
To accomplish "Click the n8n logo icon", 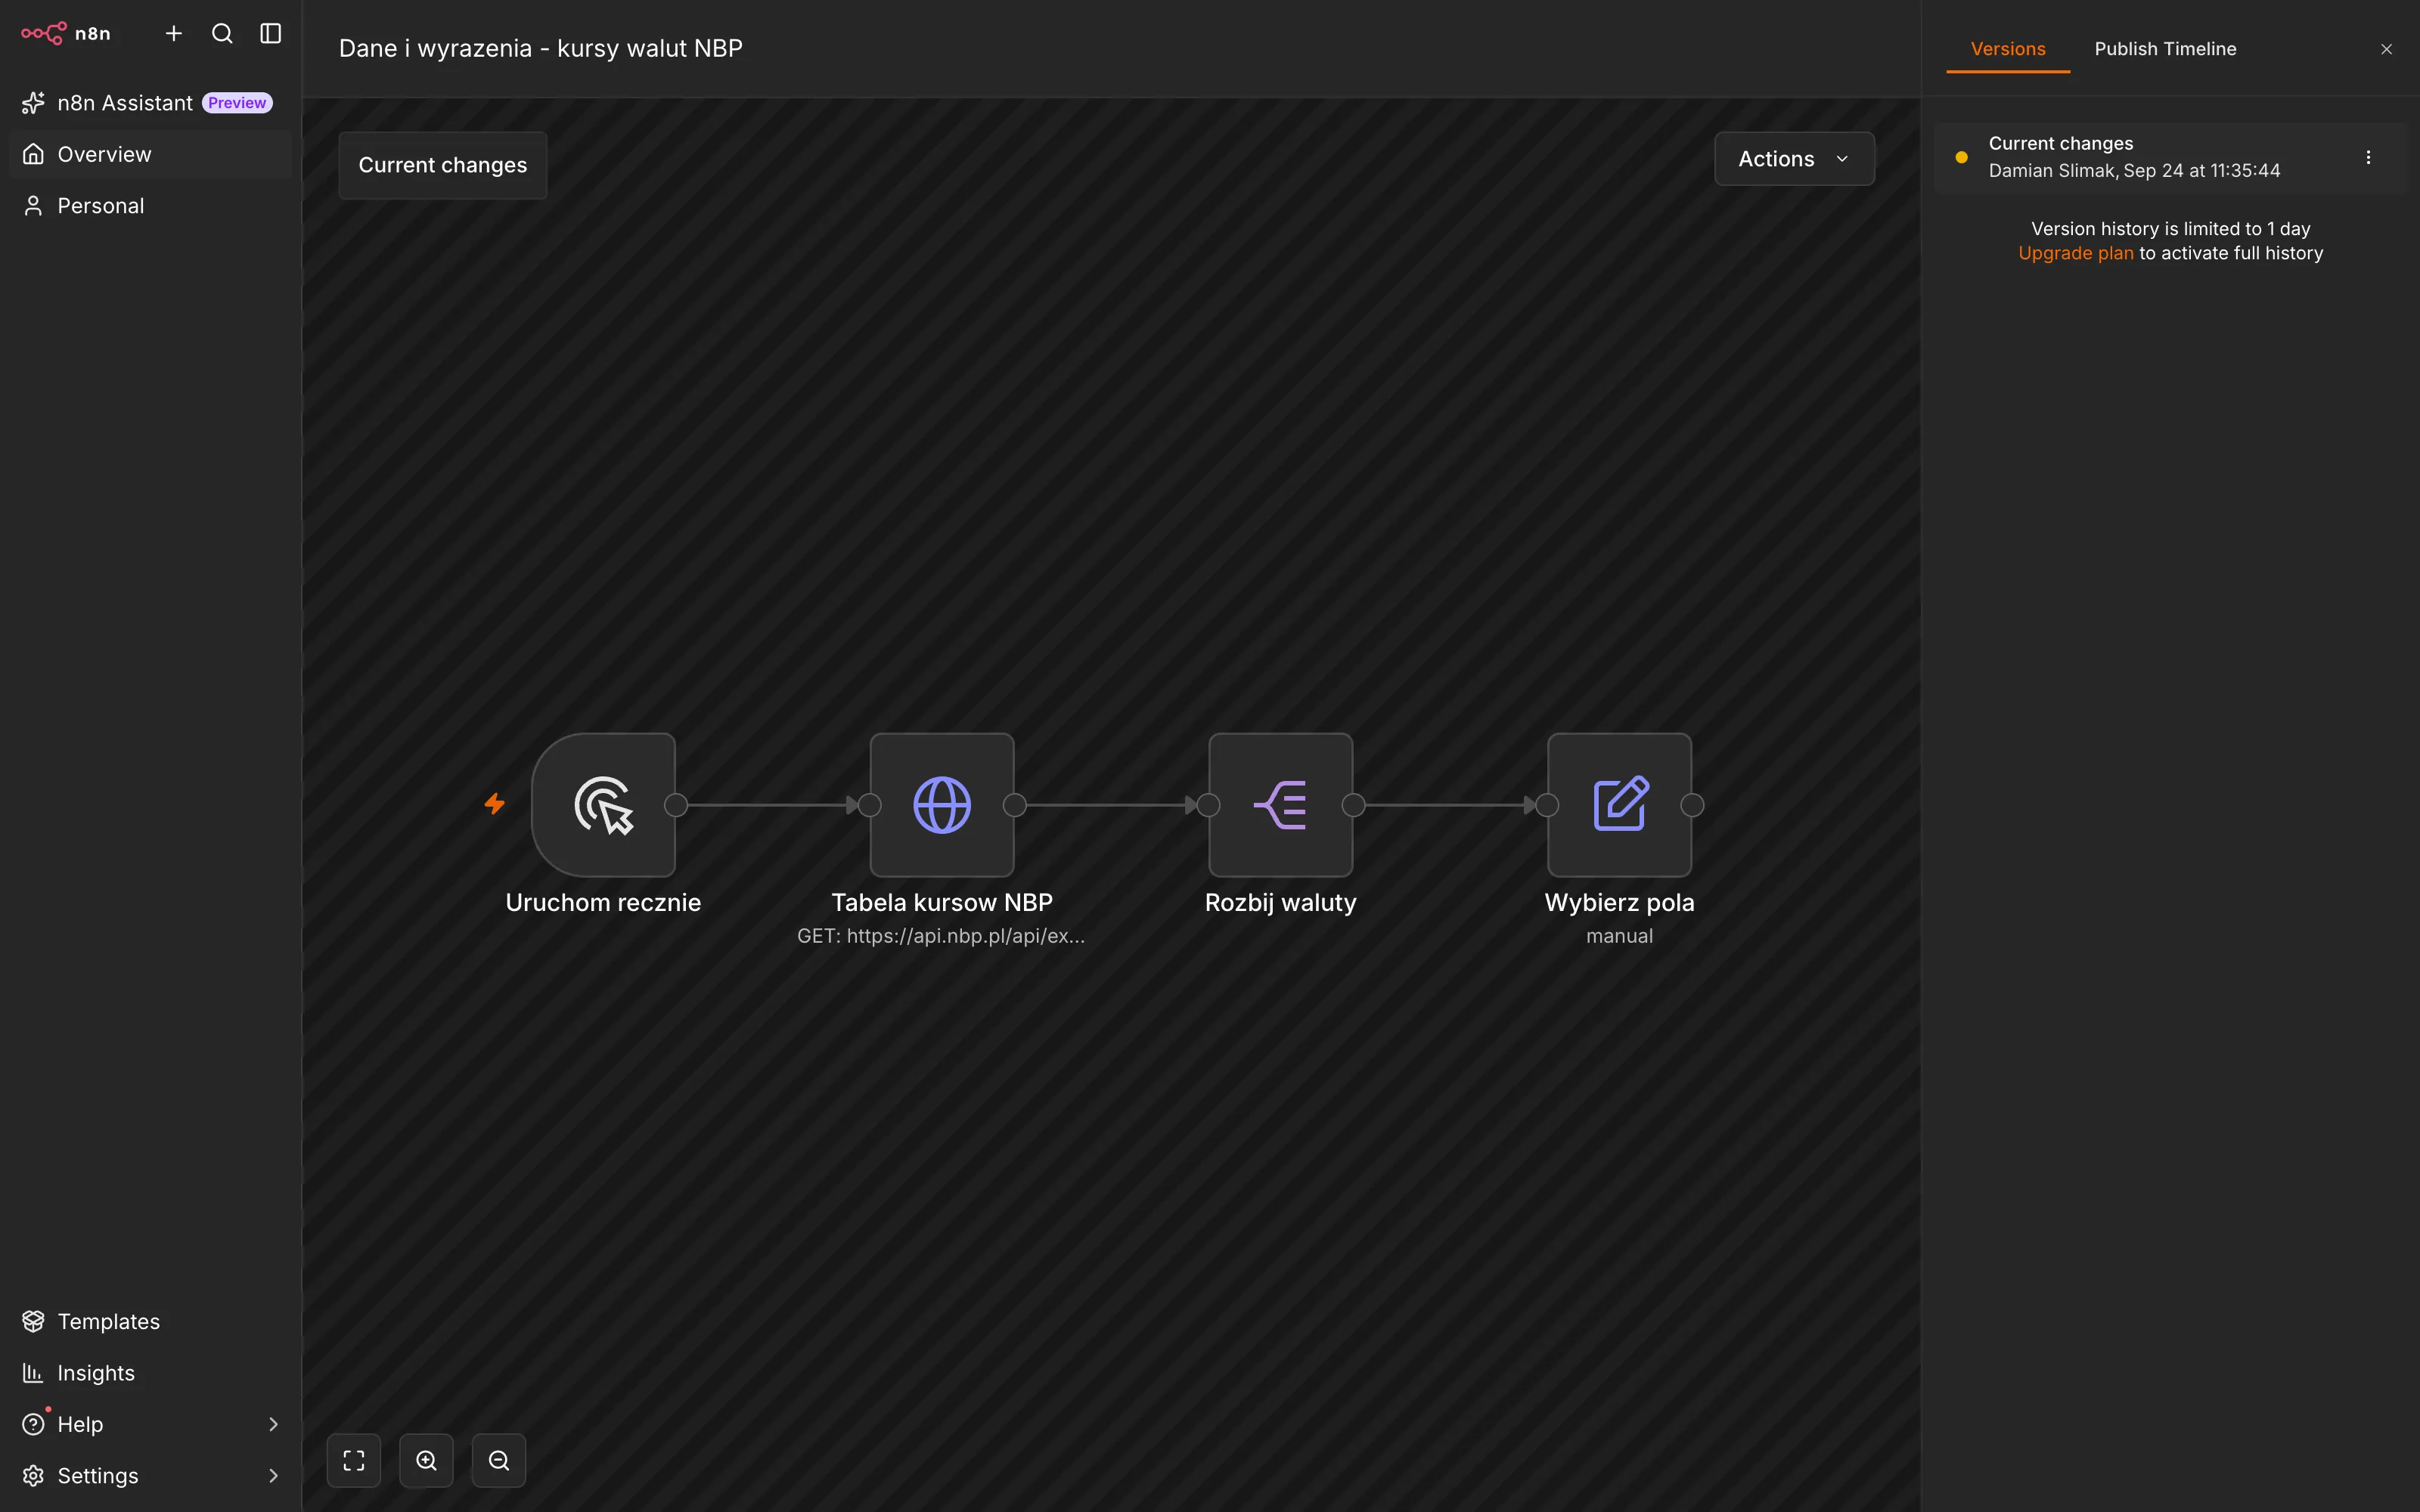I will click(x=43, y=33).
